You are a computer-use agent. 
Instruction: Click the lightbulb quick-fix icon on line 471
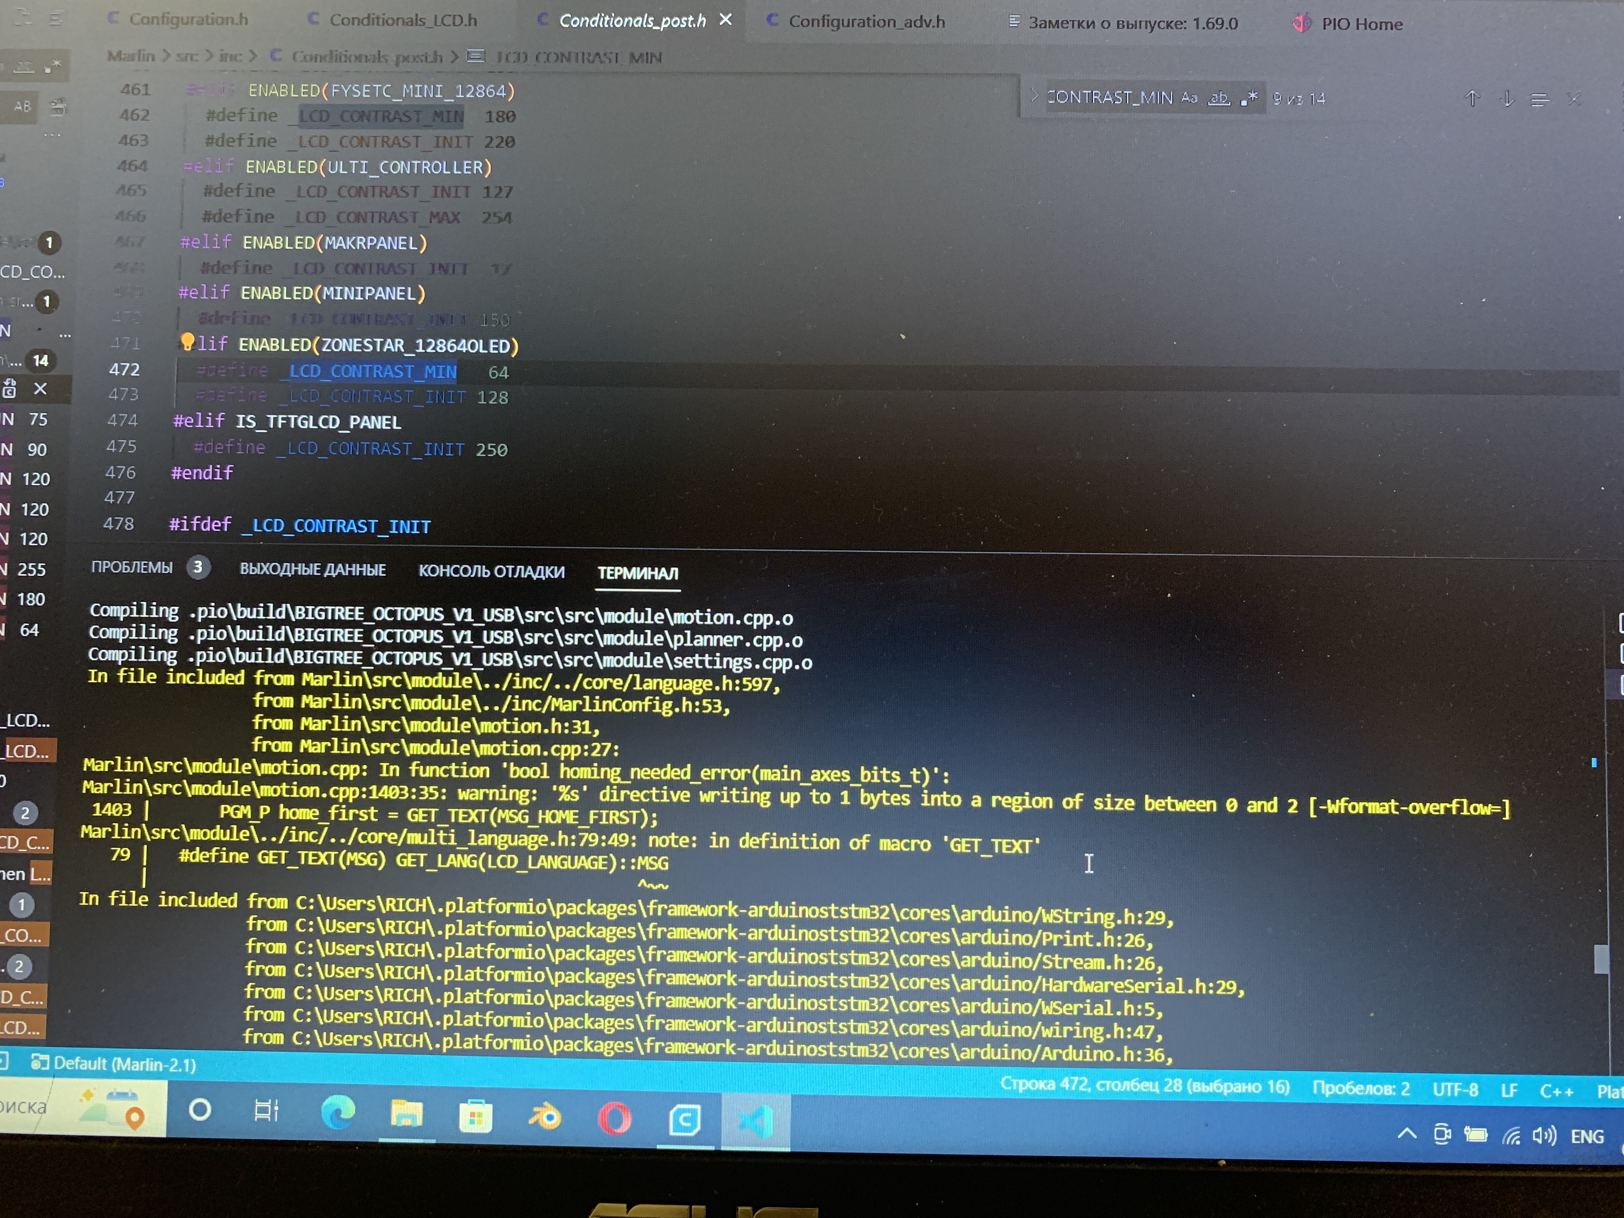(x=187, y=342)
